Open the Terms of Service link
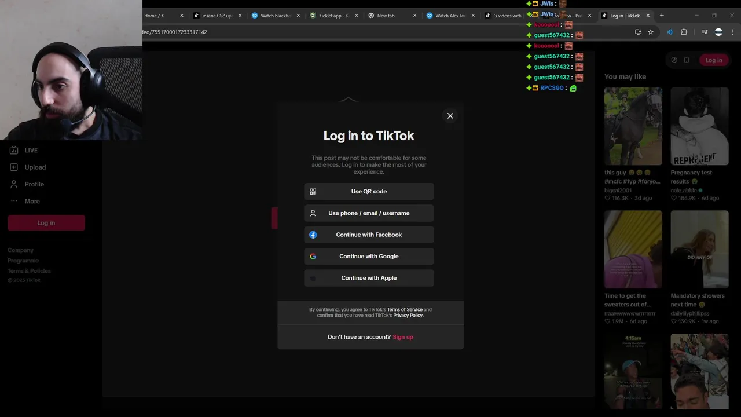Screen dimensions: 741x417 click(405, 309)
